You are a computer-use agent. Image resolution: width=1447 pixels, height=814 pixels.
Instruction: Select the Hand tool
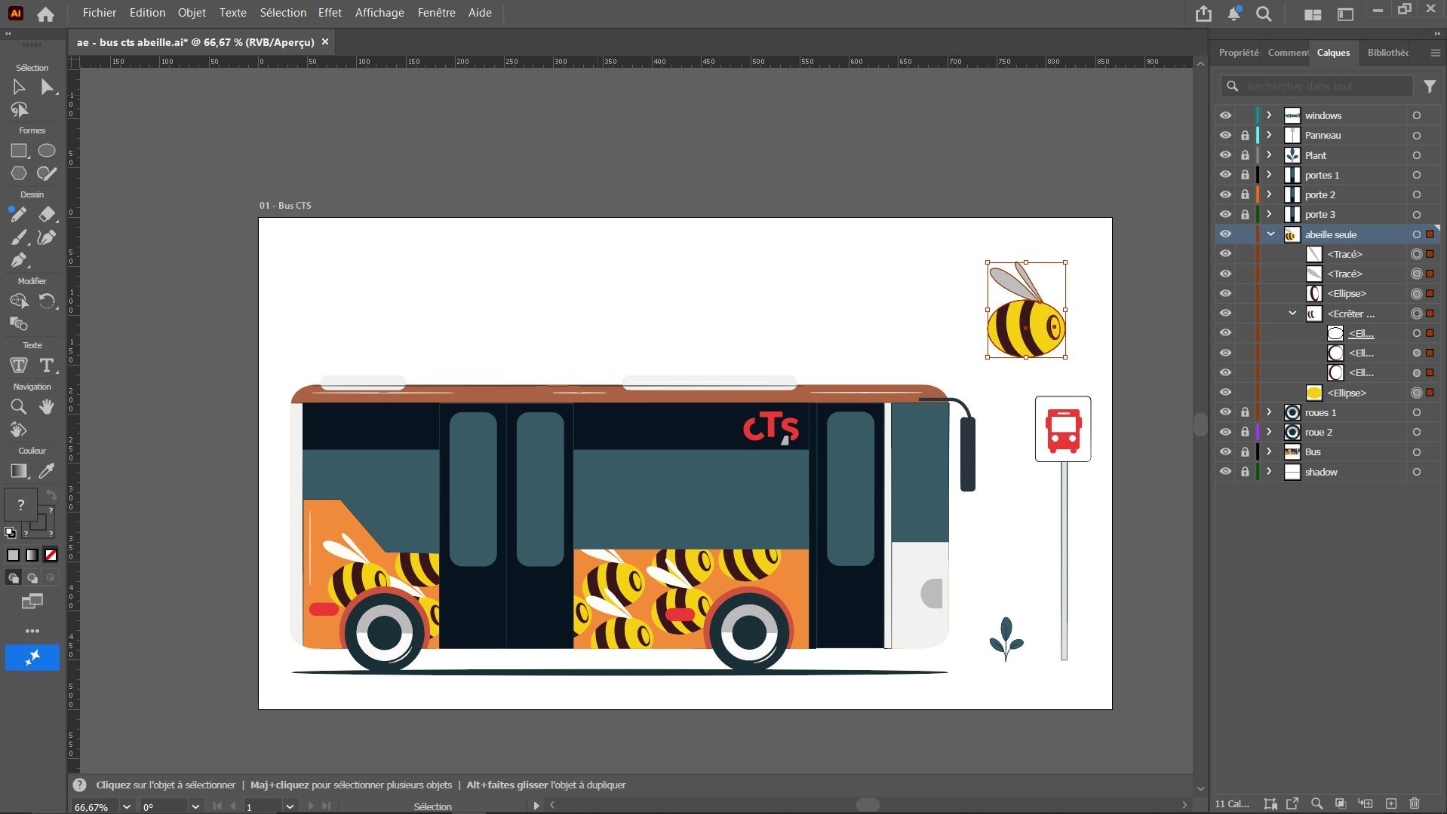click(47, 407)
